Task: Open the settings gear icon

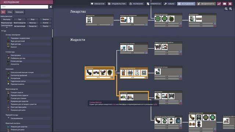Action: coord(230,4)
